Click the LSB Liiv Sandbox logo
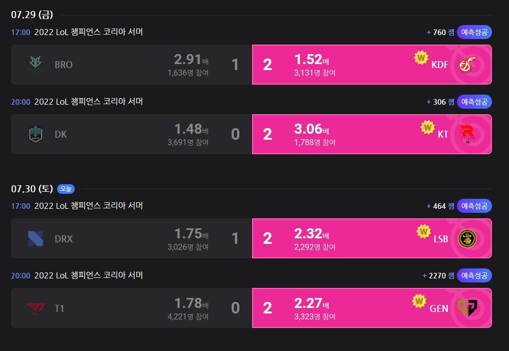Screen dimensions: 509x351 tap(467, 238)
